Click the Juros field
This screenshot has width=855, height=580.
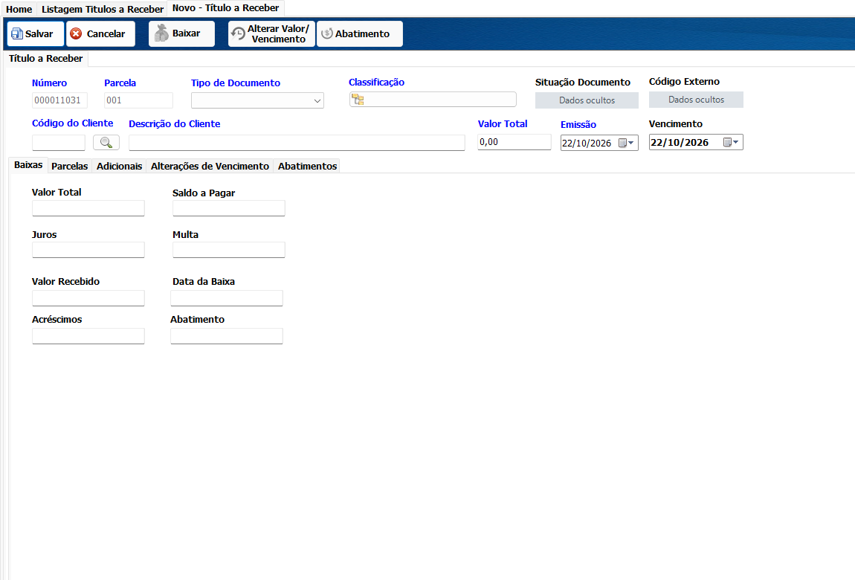(88, 250)
